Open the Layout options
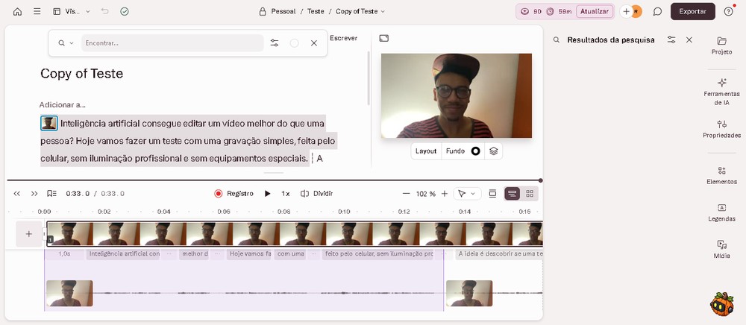 426,151
